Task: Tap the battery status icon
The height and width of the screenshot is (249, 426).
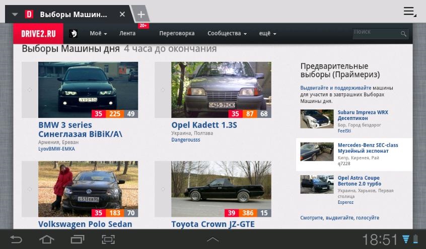Action: [x=415, y=239]
